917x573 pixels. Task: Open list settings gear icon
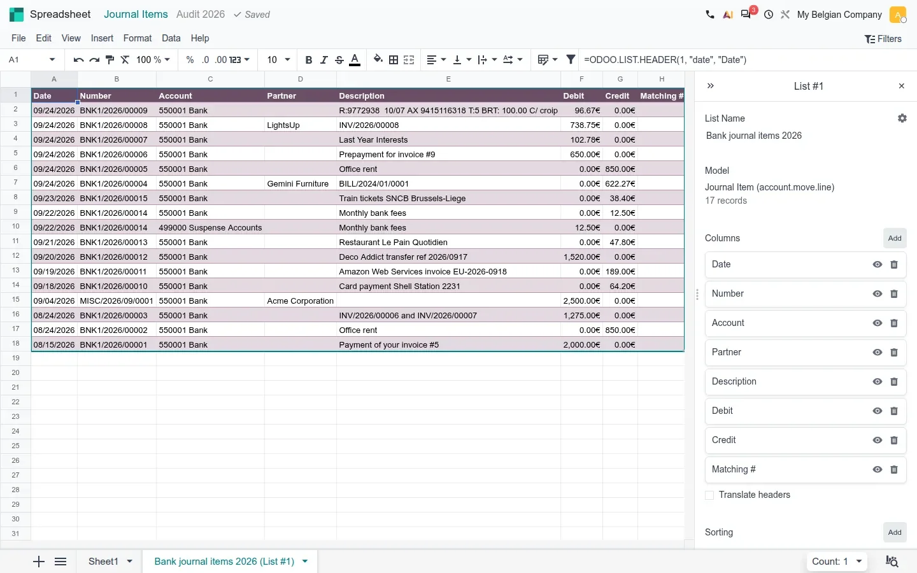pos(902,118)
